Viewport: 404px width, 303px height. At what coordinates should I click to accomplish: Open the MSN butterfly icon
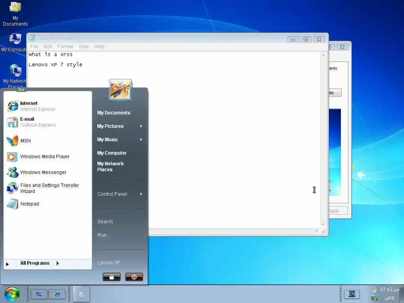pos(12,141)
